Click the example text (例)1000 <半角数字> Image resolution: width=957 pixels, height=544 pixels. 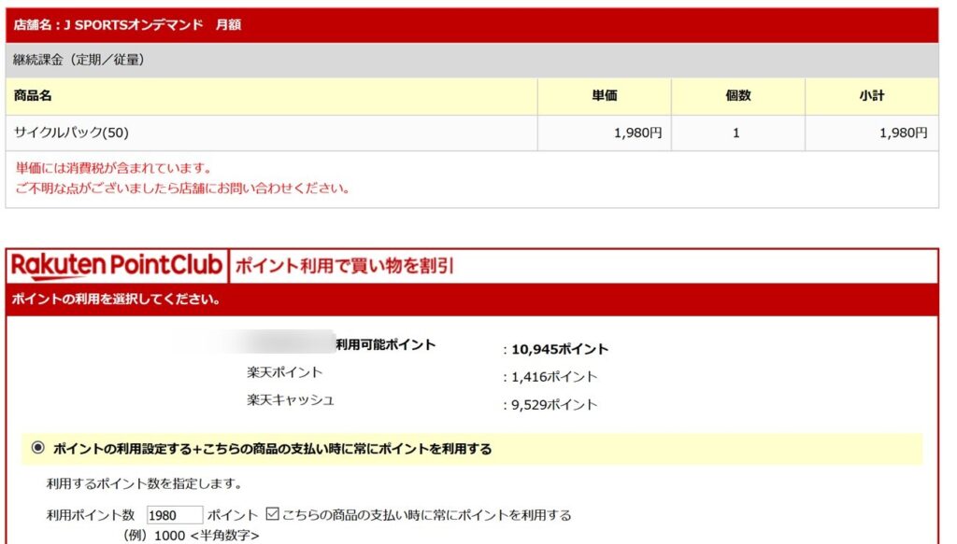[x=192, y=536]
